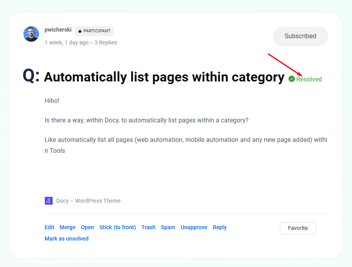Viewport: 352px width, 267px height.
Task: Click Mark as unsolved link
Action: point(66,239)
